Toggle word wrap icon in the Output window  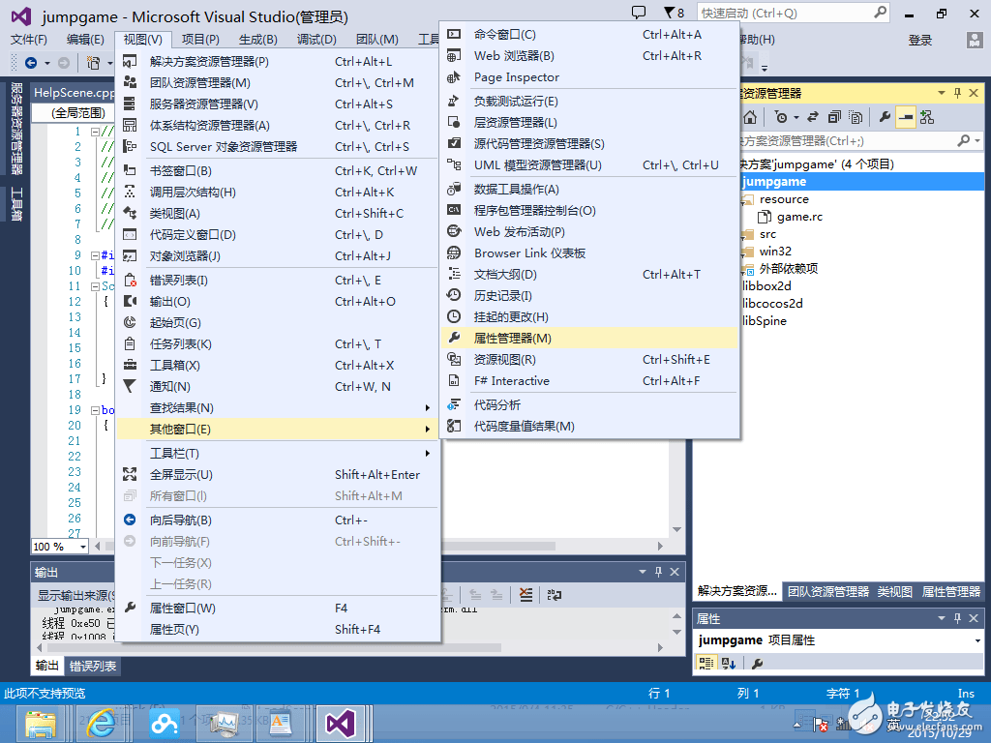(x=555, y=593)
